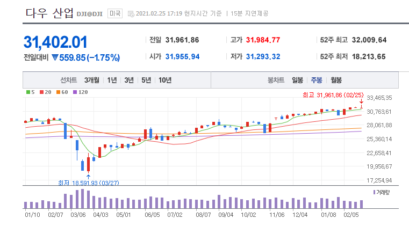Click the 09/04 date axis label
The width and height of the screenshot is (409, 226).
[226, 215]
